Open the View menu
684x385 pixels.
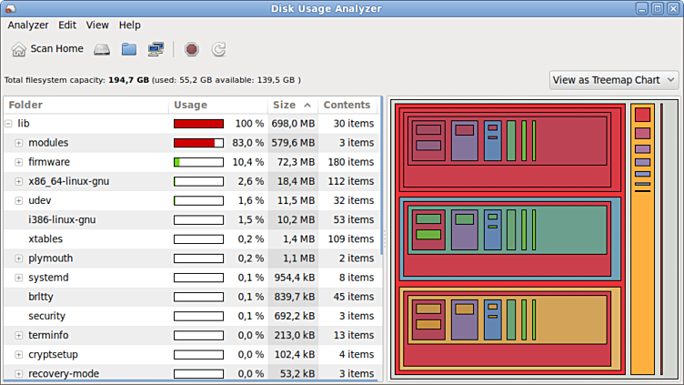pos(97,25)
